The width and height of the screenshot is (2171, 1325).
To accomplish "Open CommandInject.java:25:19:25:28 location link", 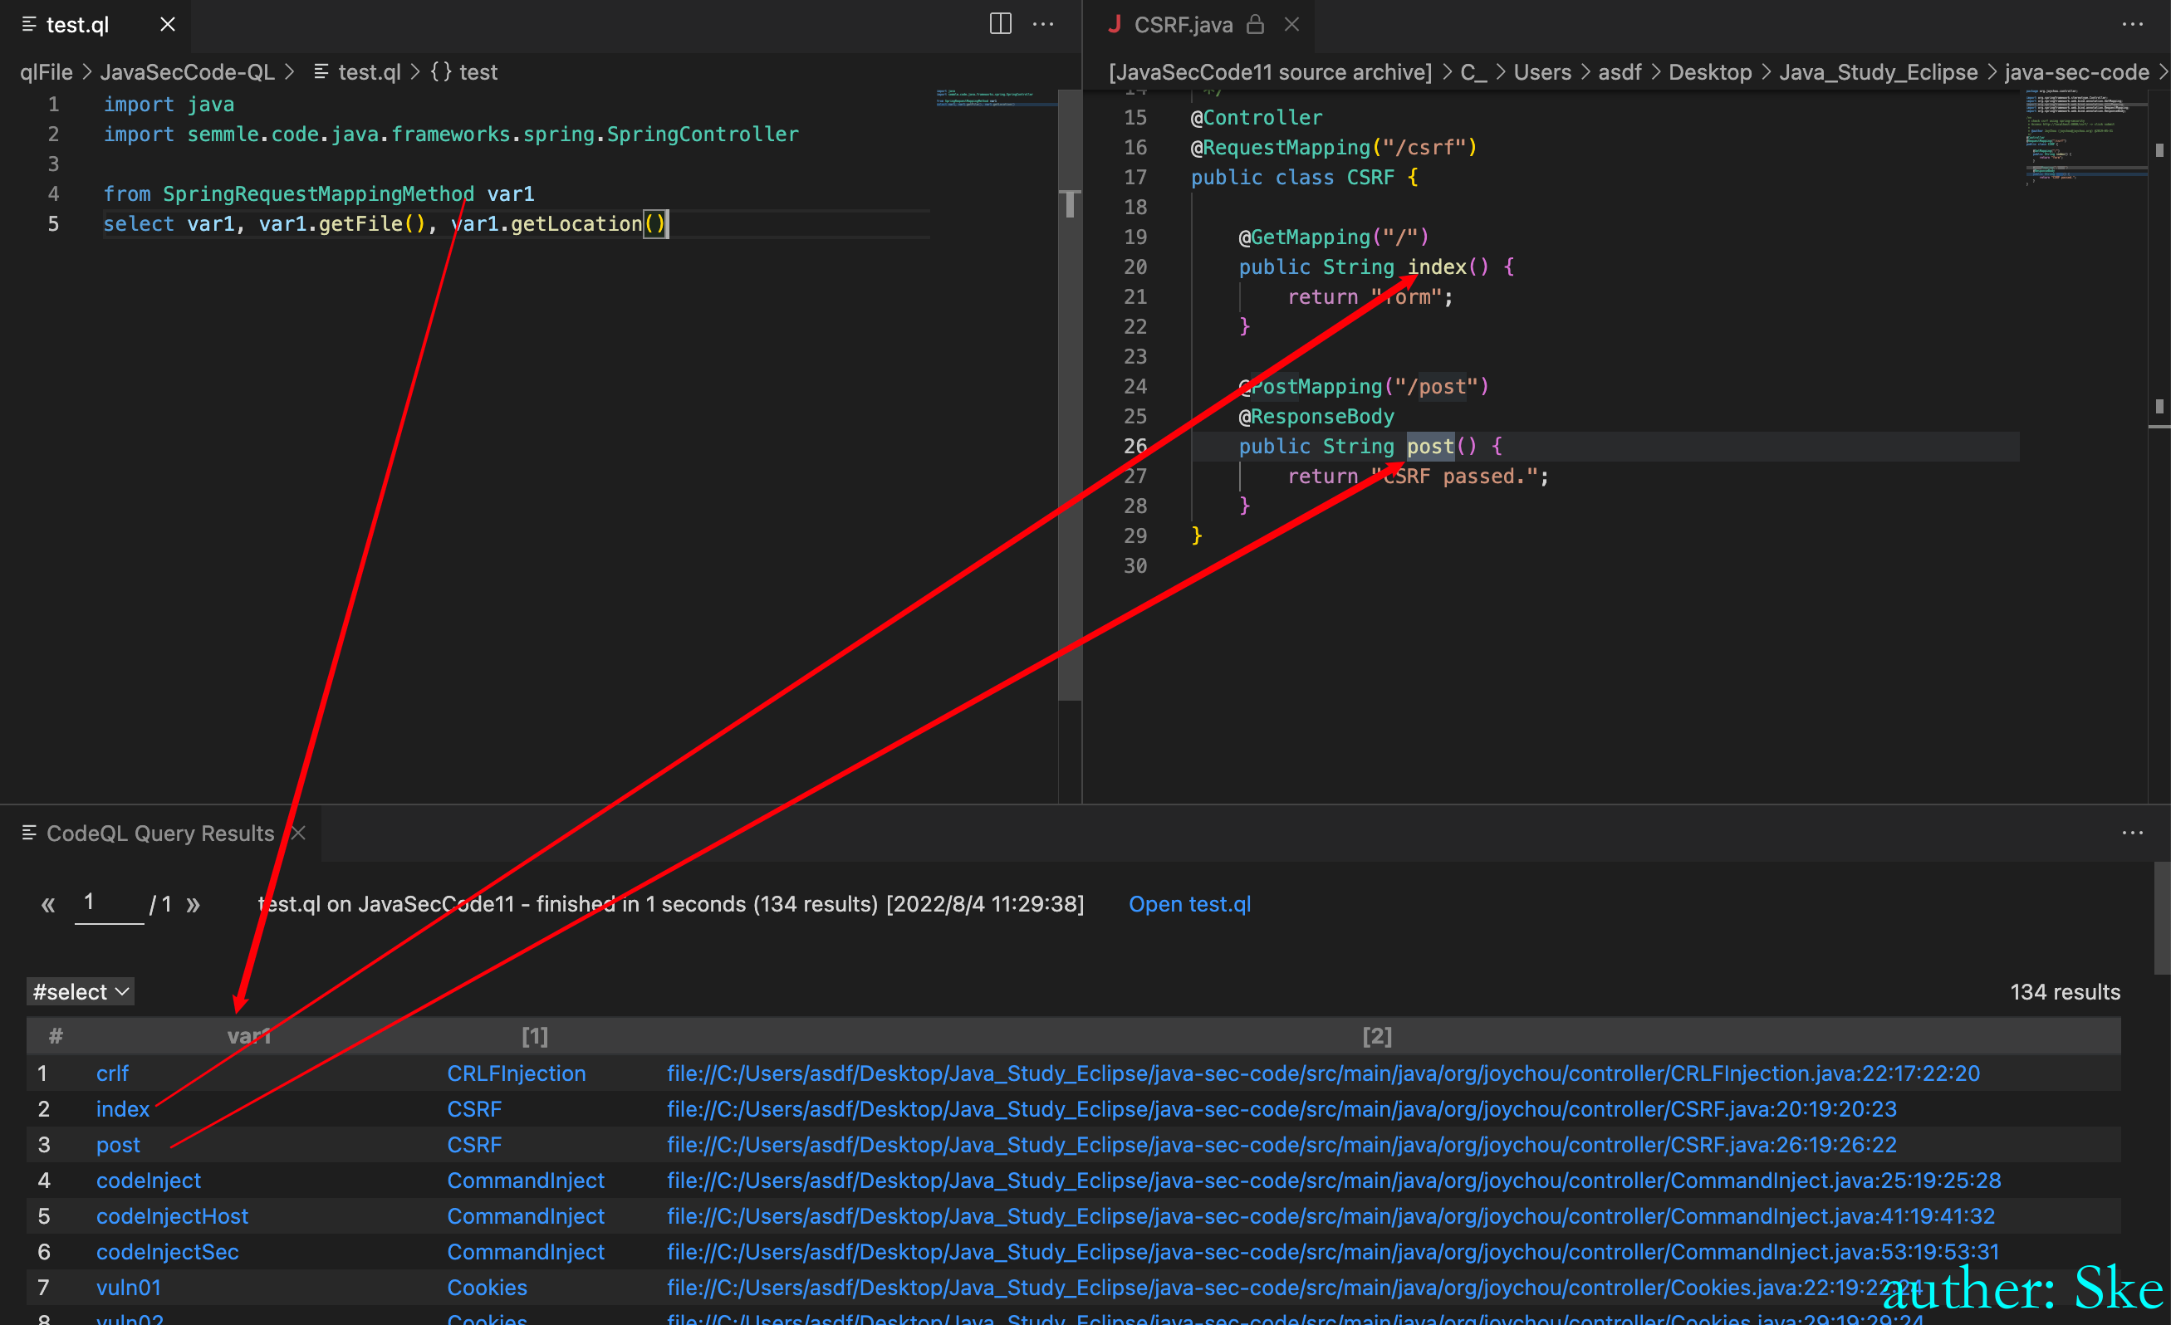I will (1334, 1181).
